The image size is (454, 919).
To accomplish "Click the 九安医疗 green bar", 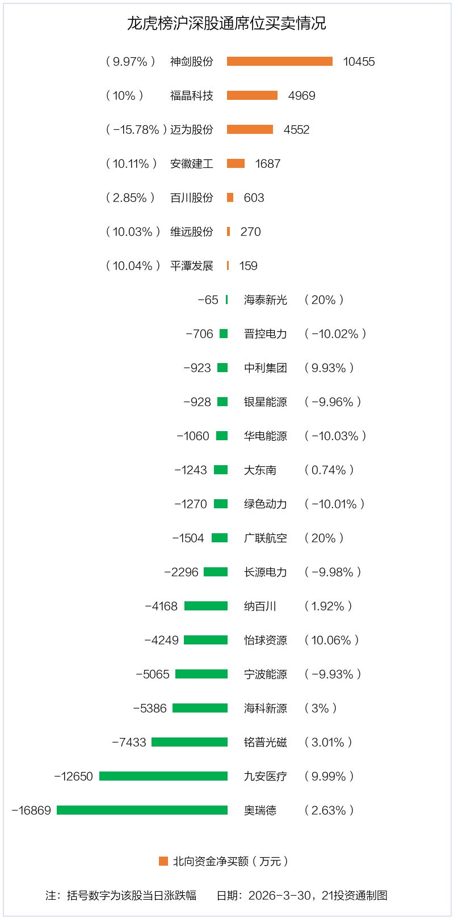I will point(163,776).
